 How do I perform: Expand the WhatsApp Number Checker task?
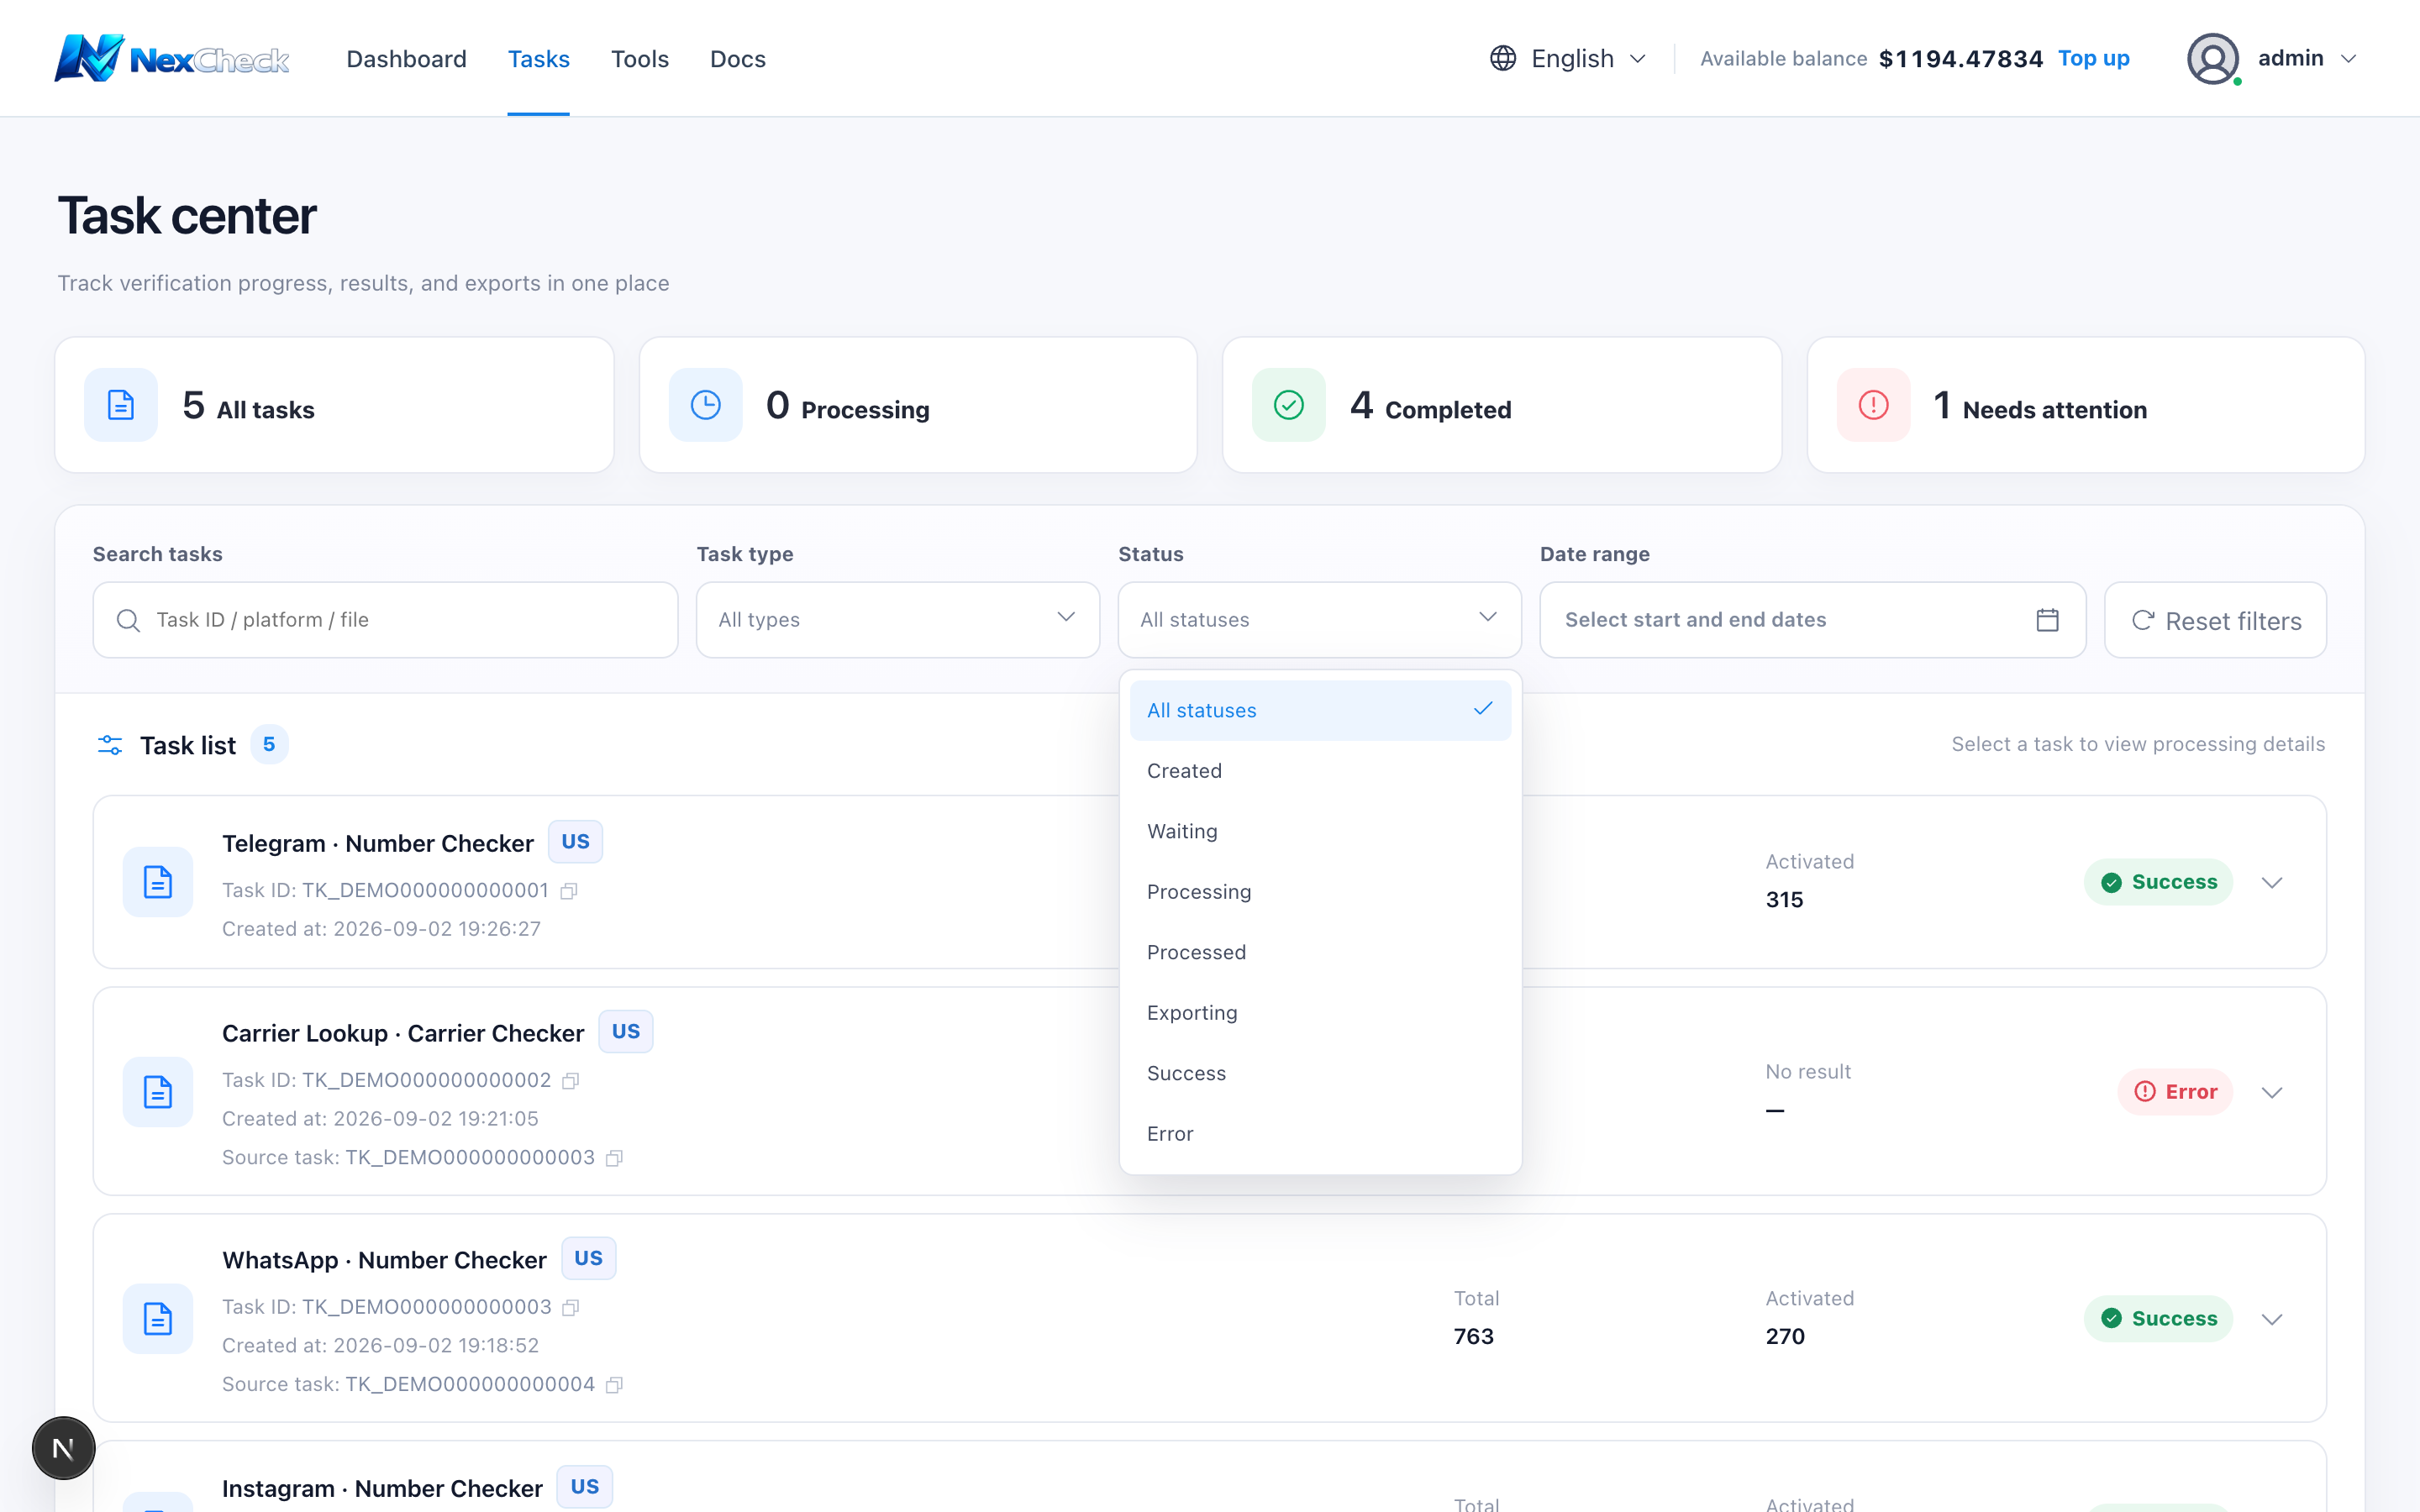coord(2272,1320)
